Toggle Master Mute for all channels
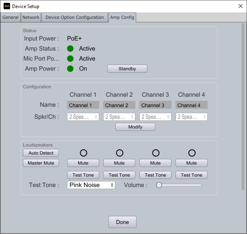 pos(41,163)
